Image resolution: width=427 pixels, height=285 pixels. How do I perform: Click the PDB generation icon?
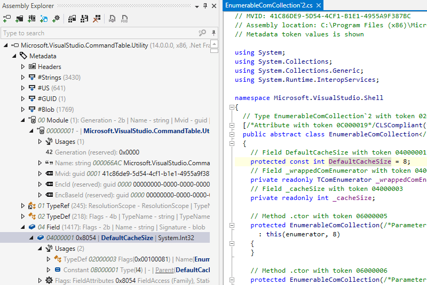125,19
